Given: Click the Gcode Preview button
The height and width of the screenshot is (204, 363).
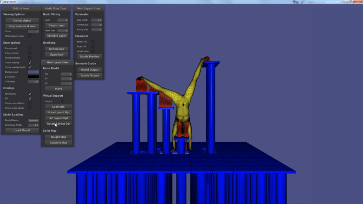Looking at the screenshot, I should tap(90, 57).
